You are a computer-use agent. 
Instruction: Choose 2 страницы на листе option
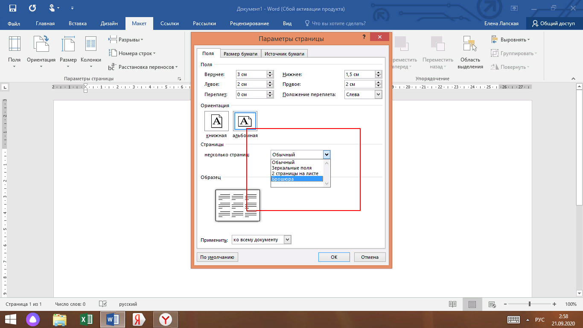[x=297, y=173]
